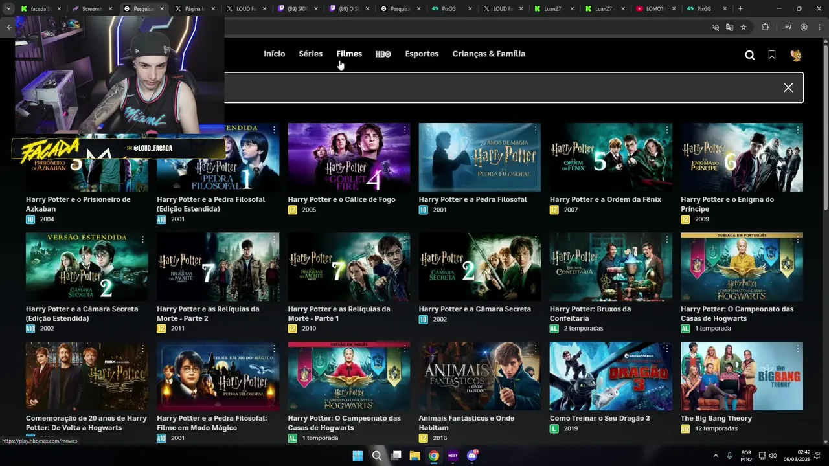Open options menu on Relíquias da Morte Parte 2 card

coord(274,239)
